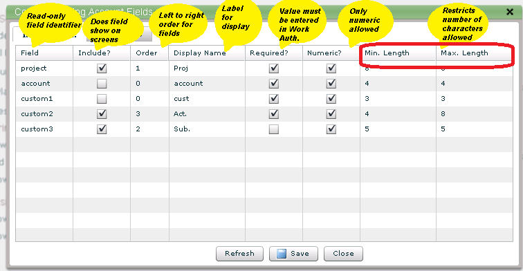Viewport: 523px width, 271px height.
Task: Enable Include checkbox for account row
Action: pos(102,84)
